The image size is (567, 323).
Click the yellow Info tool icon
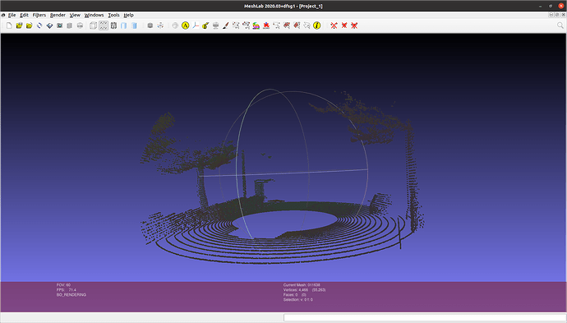pos(316,25)
